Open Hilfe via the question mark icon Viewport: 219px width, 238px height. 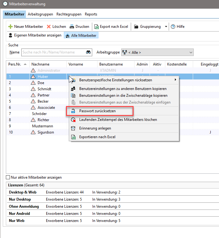coord(173,27)
